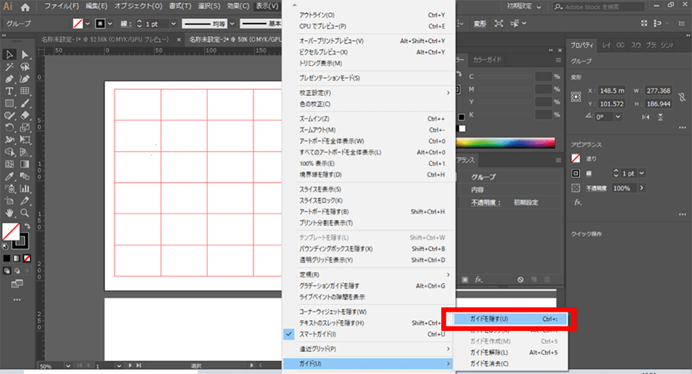Click the constrain width and height link icon
The height and width of the screenshot is (374, 692).
click(683, 97)
